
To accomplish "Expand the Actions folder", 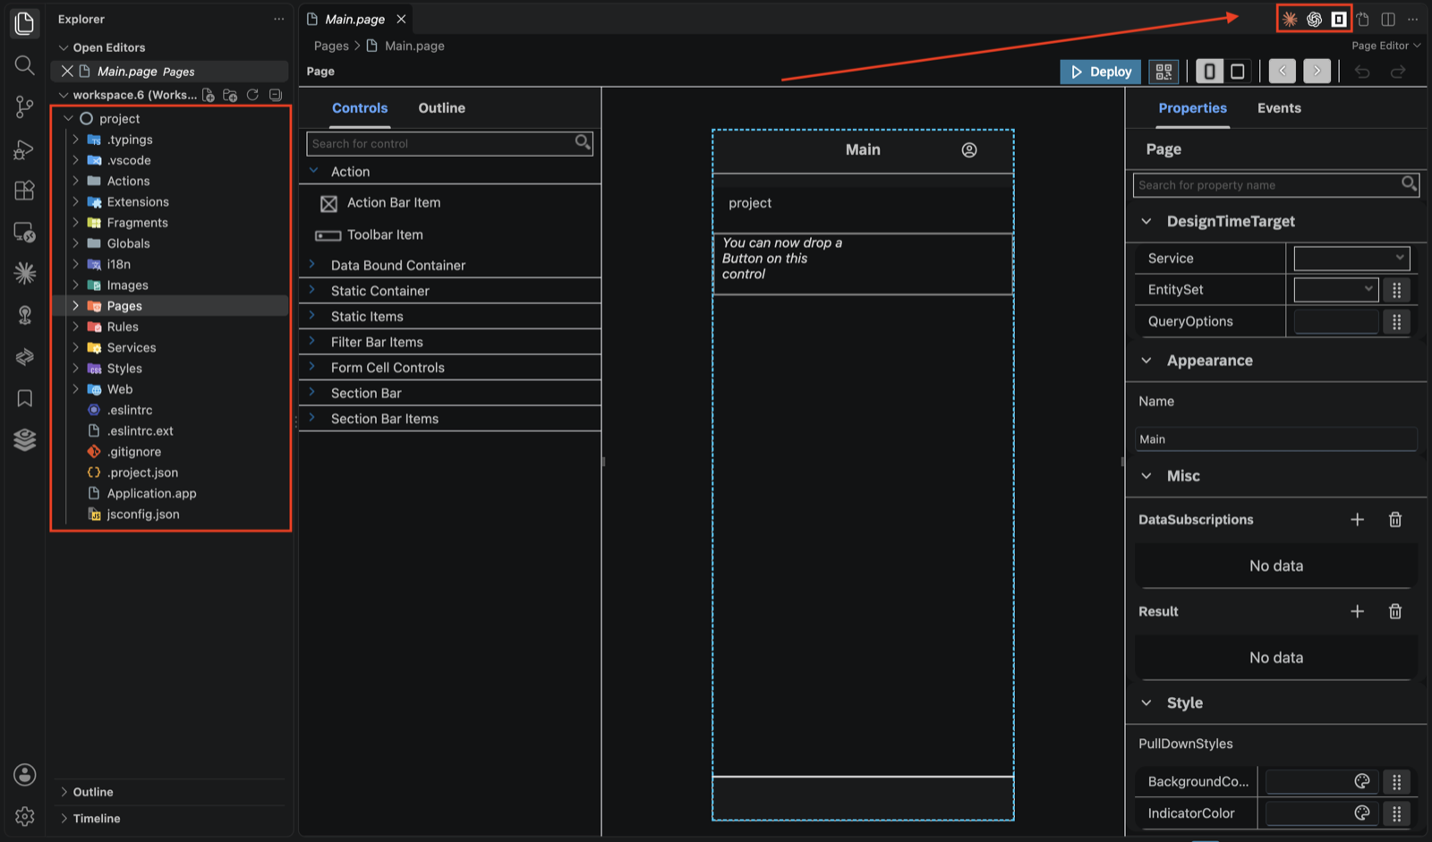I will click(76, 181).
